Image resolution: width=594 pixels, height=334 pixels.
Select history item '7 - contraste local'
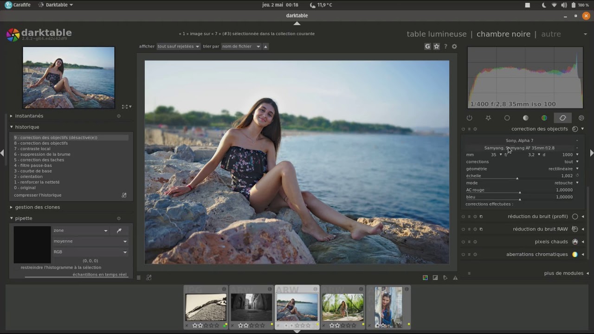[x=71, y=149]
